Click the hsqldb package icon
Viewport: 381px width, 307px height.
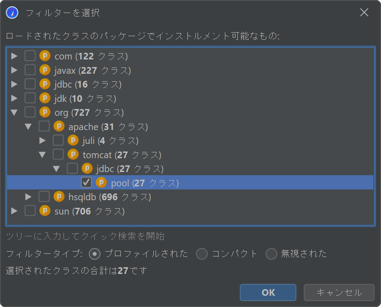[x=59, y=197]
